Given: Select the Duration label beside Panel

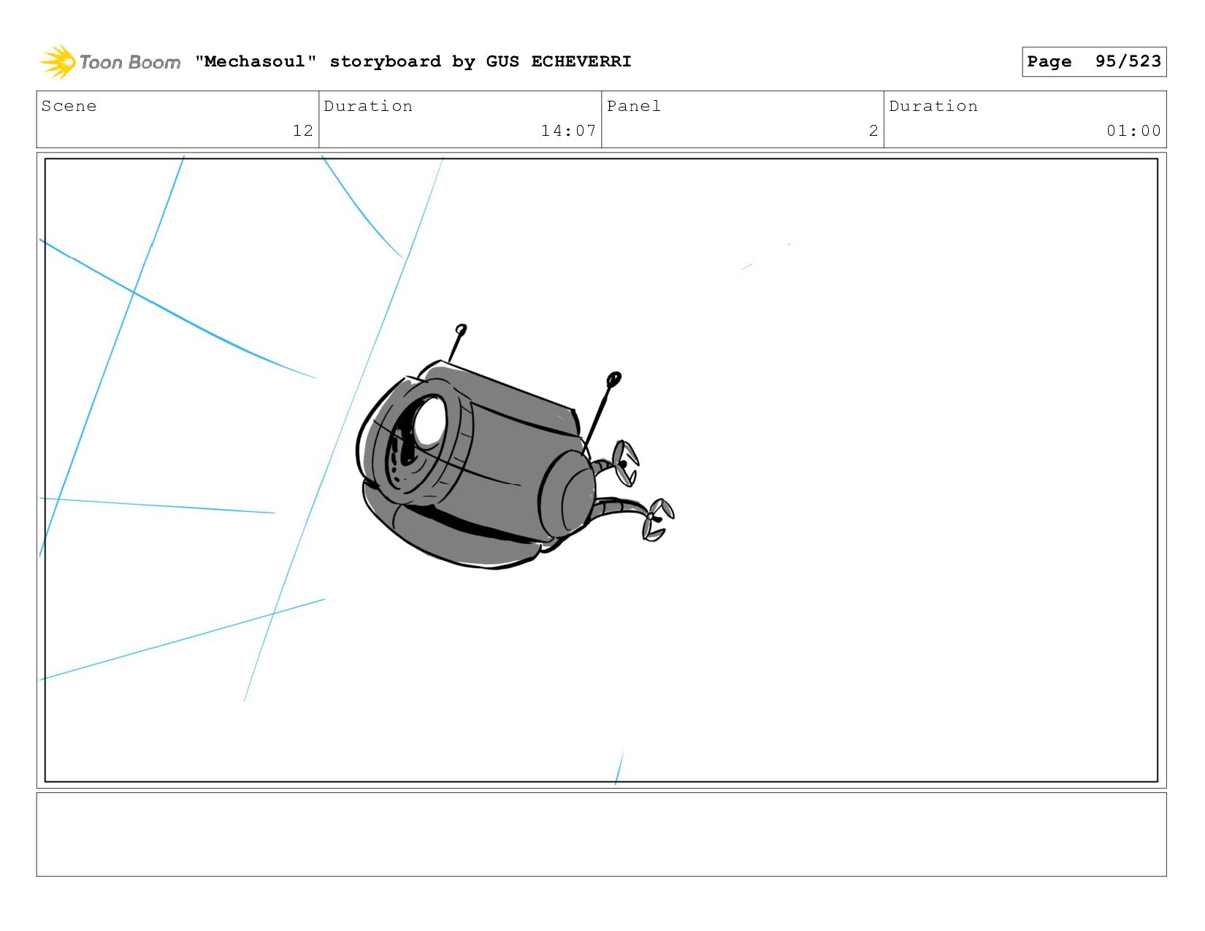Looking at the screenshot, I should [933, 106].
